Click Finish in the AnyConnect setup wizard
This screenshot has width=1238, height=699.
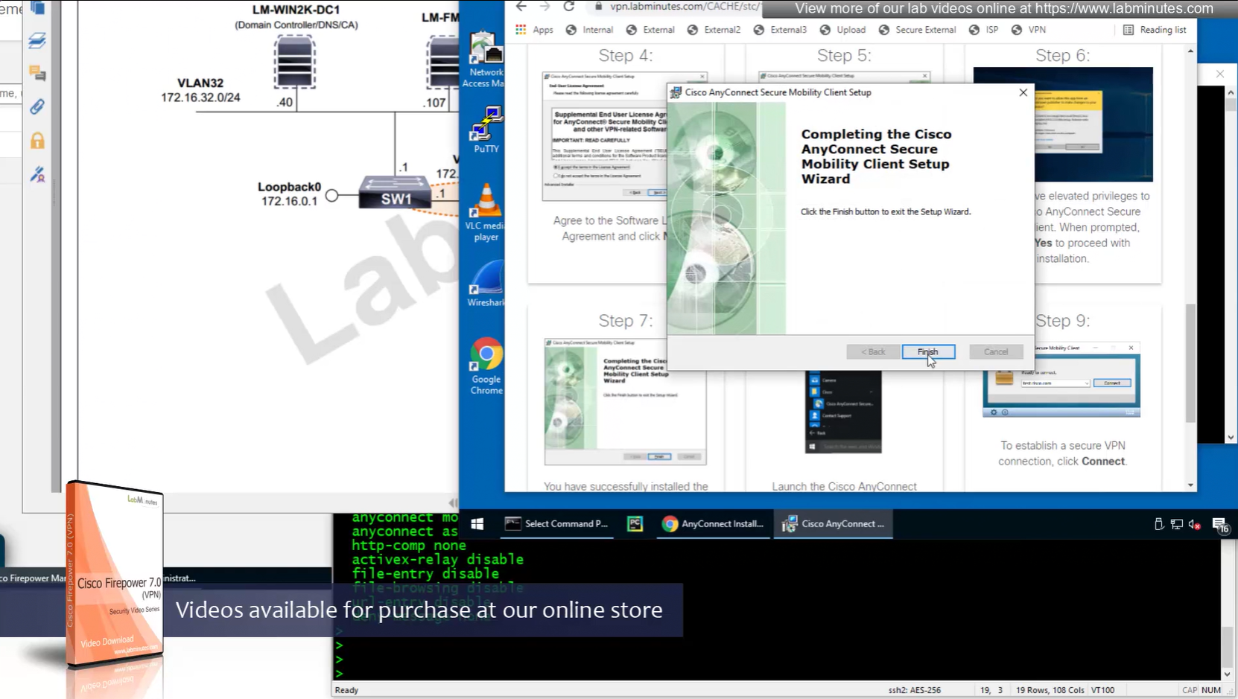point(927,351)
